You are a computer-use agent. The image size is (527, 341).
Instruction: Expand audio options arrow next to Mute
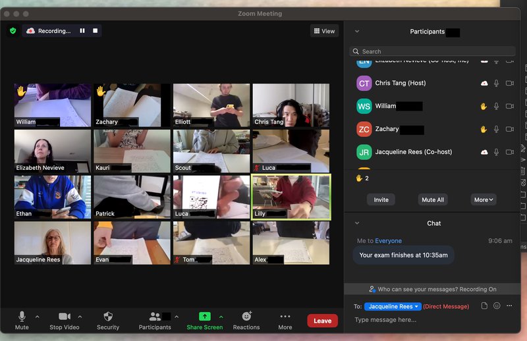click(x=37, y=317)
